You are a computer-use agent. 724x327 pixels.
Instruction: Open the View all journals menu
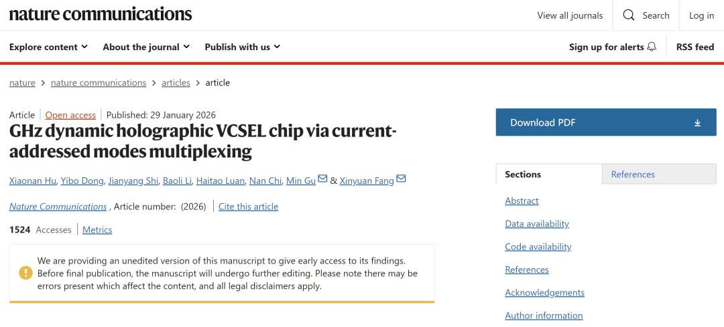pos(570,15)
